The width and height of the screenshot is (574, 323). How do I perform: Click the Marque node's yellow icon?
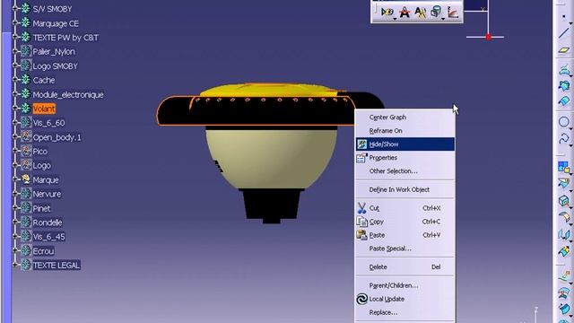pos(26,179)
